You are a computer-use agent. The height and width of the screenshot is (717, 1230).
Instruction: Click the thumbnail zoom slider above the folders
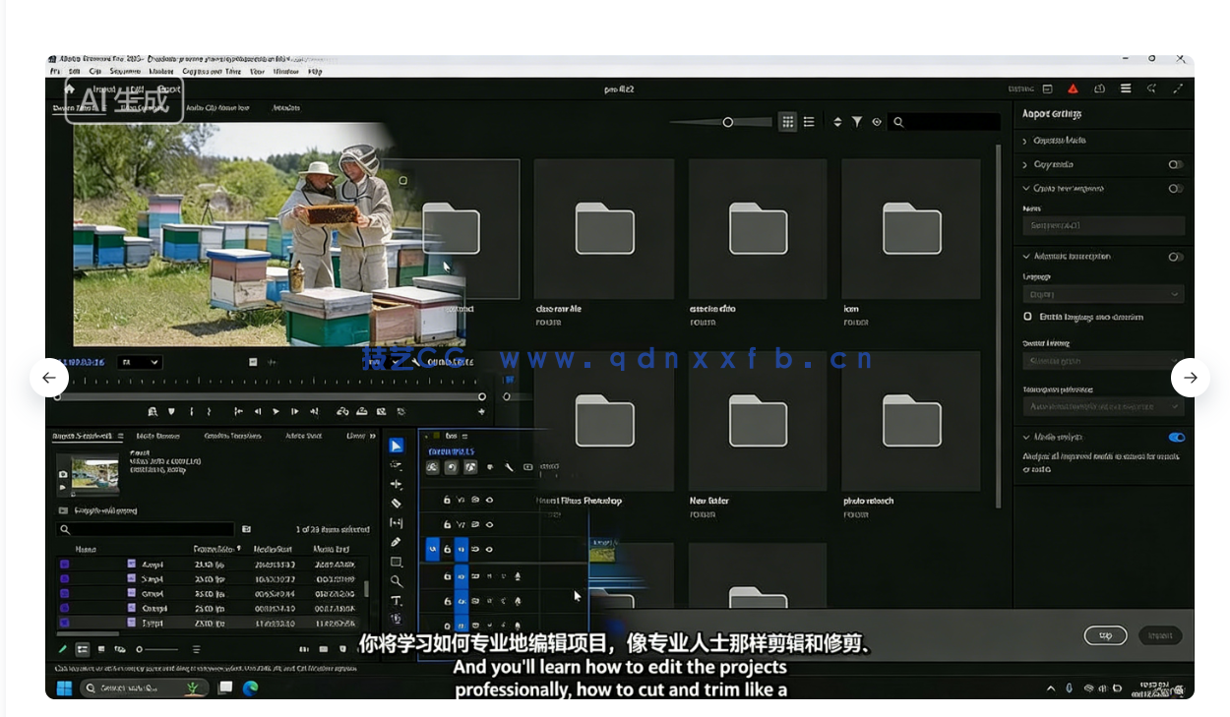tap(728, 122)
